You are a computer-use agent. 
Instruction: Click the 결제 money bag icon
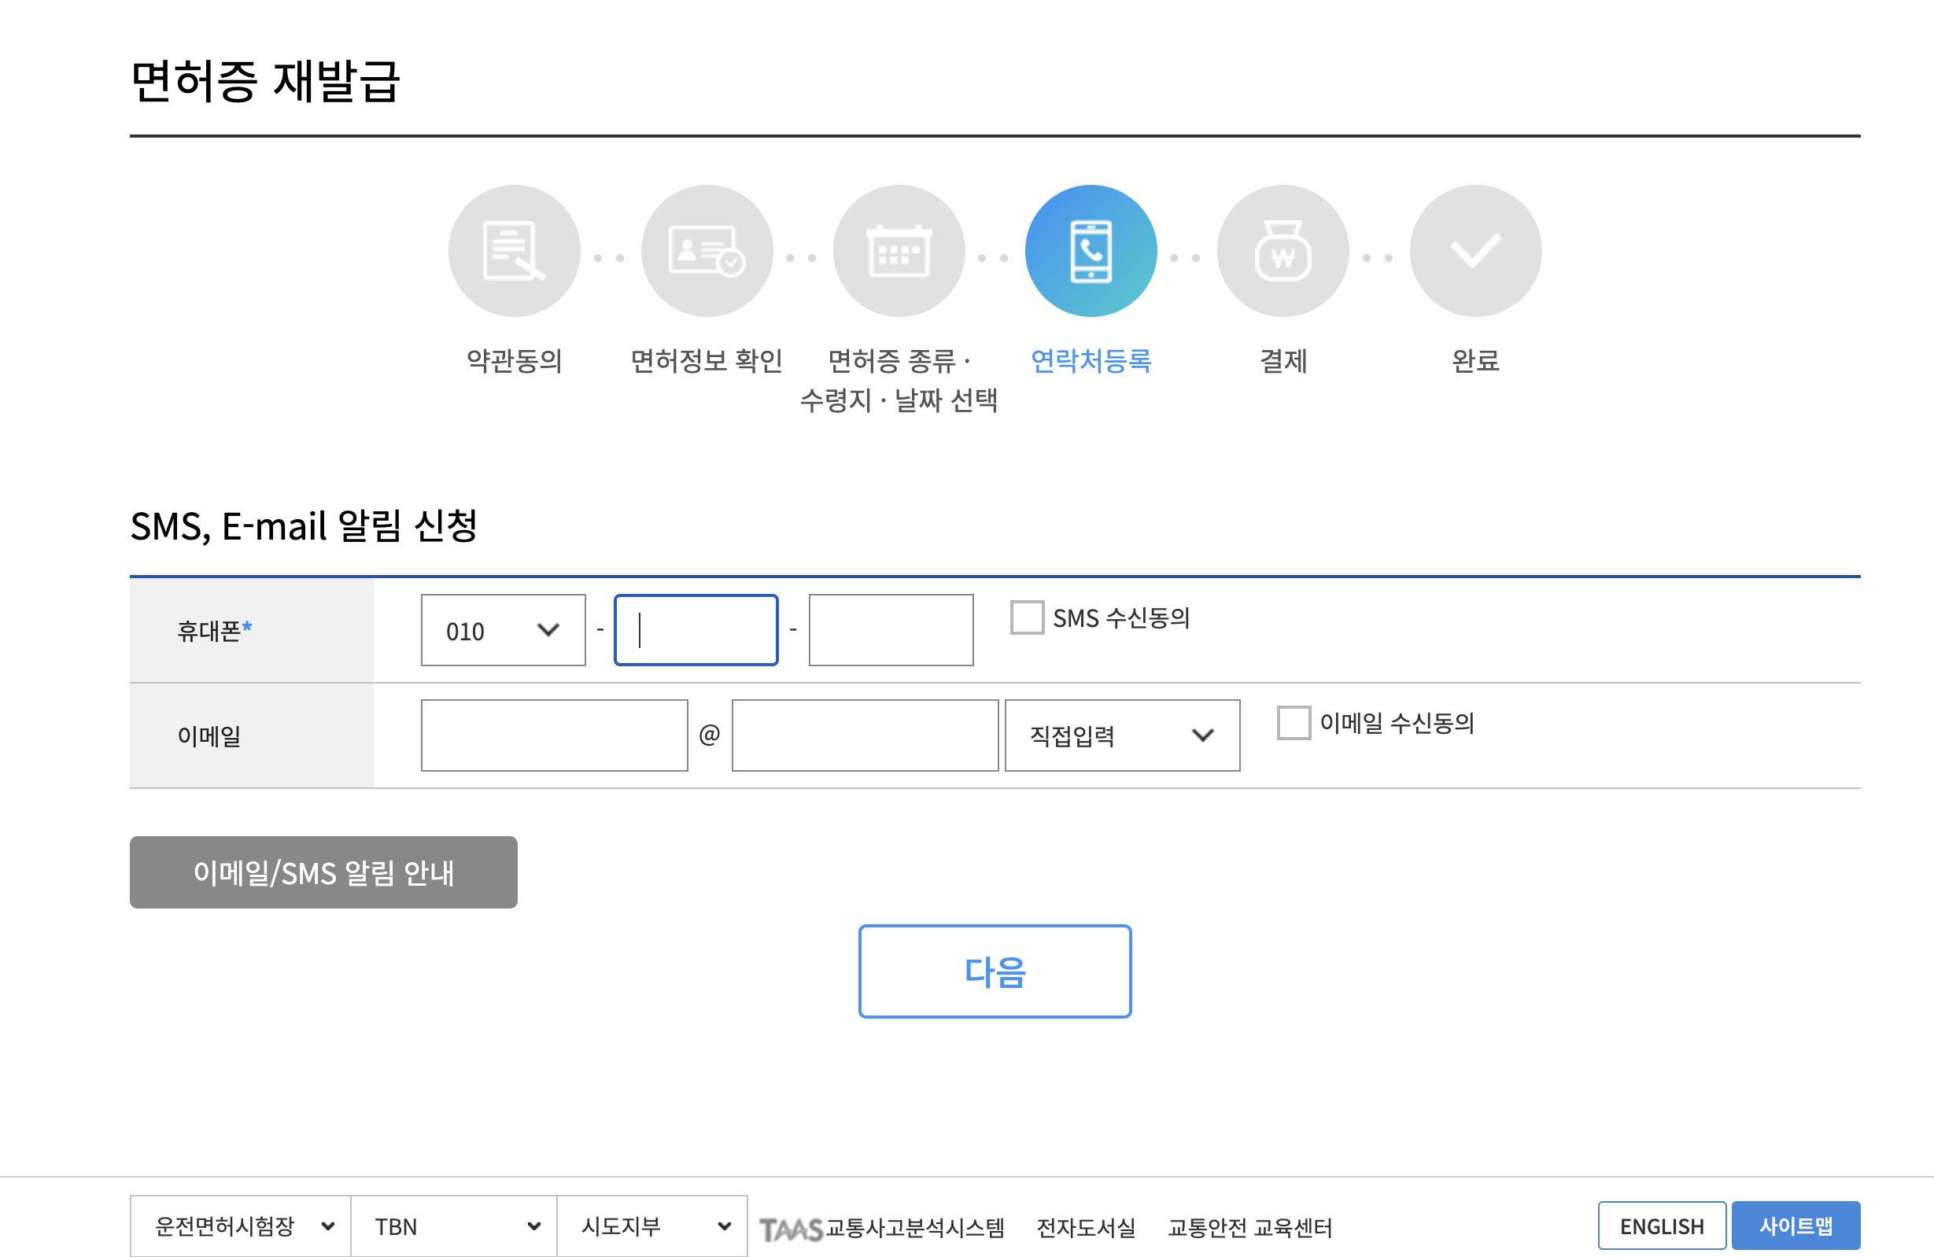(1283, 251)
